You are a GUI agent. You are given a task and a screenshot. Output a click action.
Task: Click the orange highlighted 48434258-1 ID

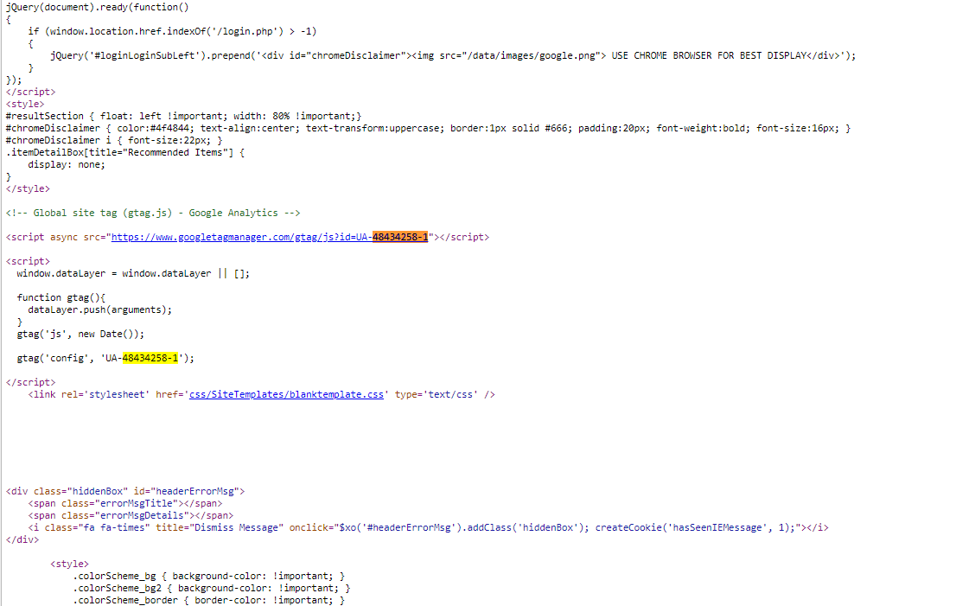(x=400, y=237)
